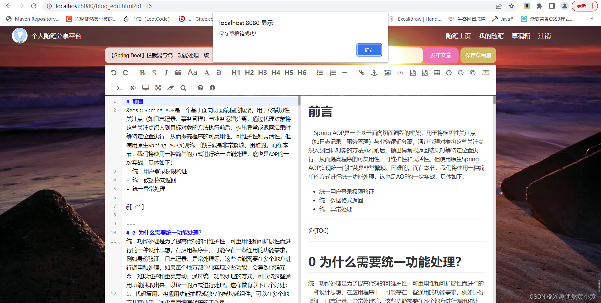The image size is (601, 303).
Task: Click the article title input field
Action: (x=264, y=55)
